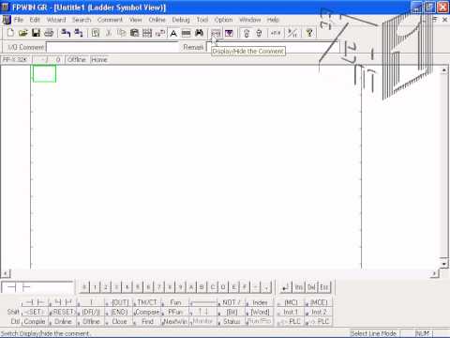Click inside the I/O Comment input field

click(x=112, y=47)
